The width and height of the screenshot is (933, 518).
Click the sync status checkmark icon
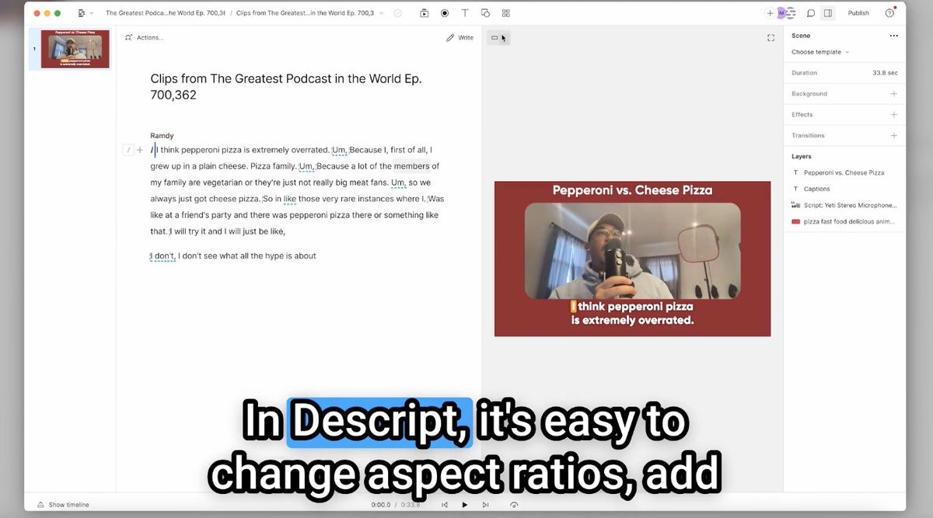398,13
